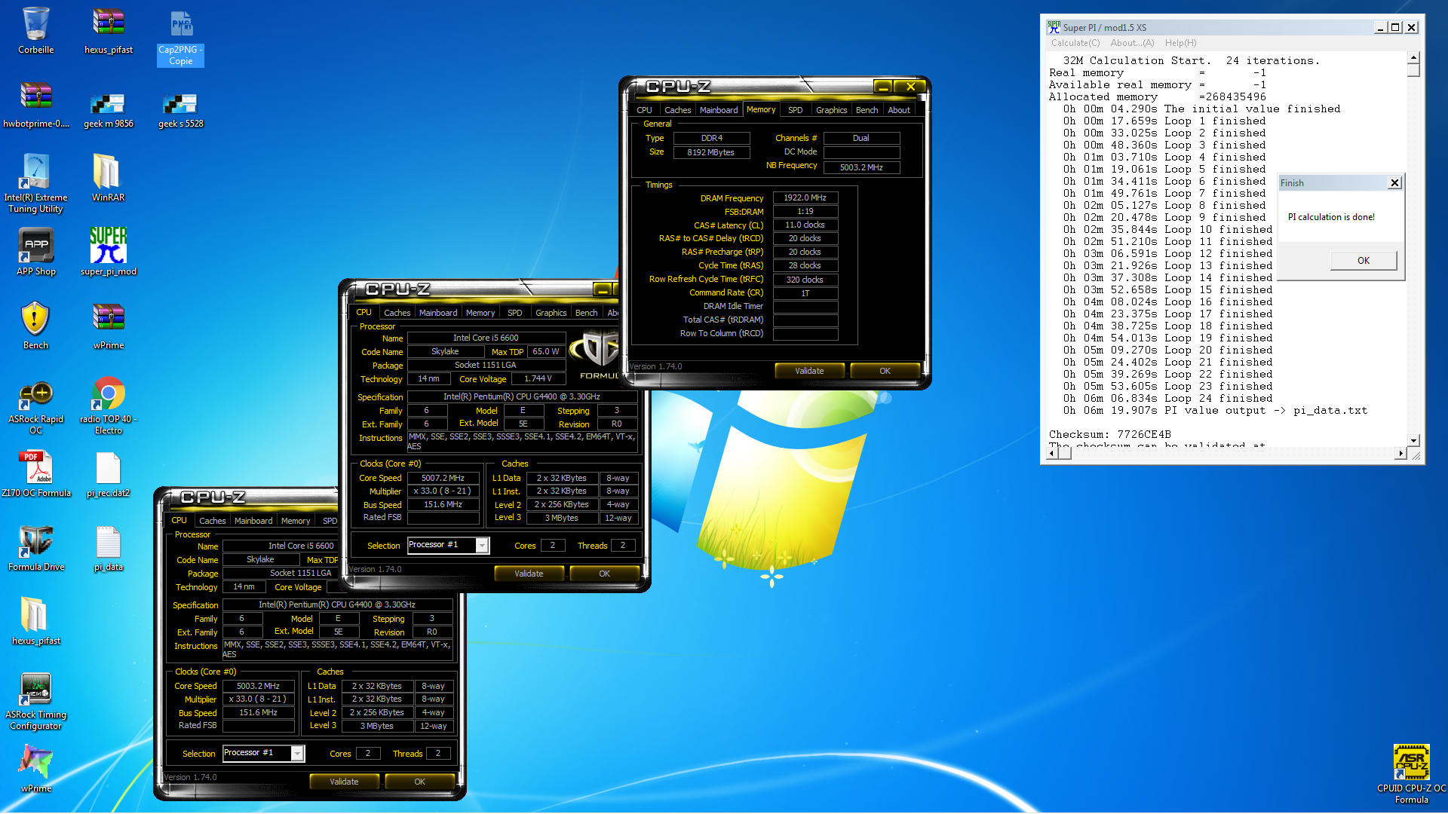This screenshot has height=814, width=1448.
Task: Open radio TOP 40 Electro Chrome shortcut
Action: click(x=109, y=407)
